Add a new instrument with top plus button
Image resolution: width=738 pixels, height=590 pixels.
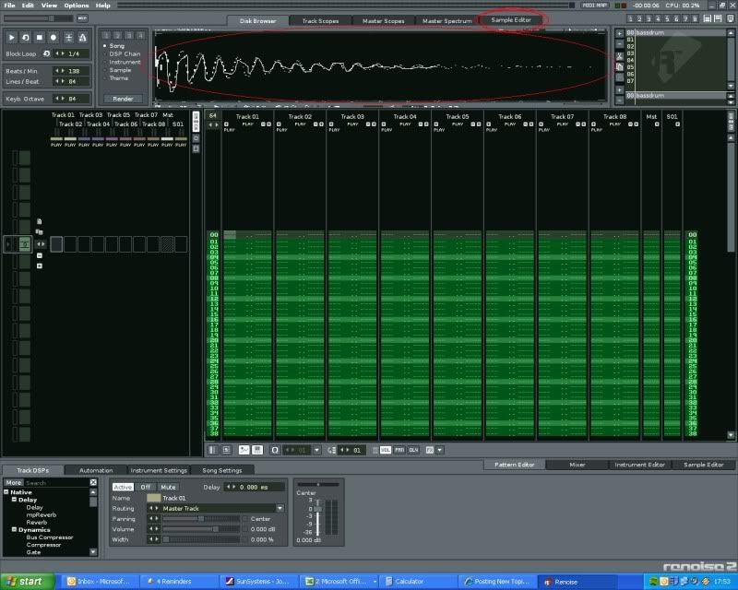619,34
